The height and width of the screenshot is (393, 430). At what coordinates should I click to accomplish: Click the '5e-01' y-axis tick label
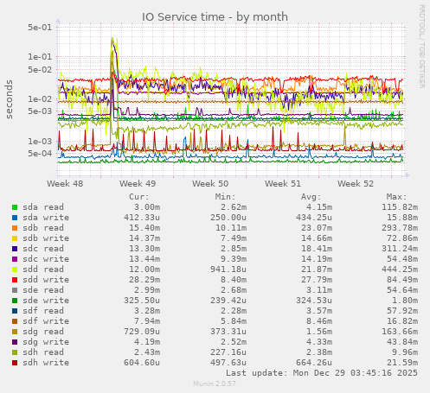[x=40, y=28]
